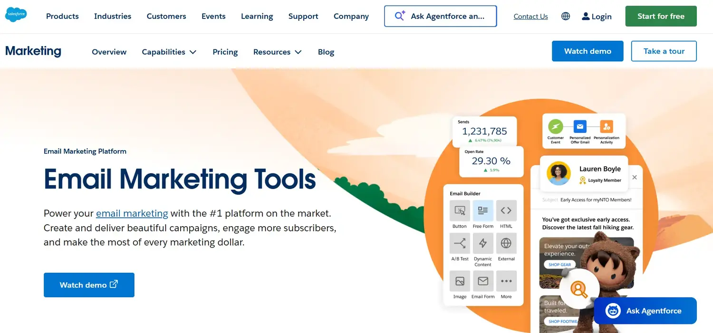
Task: Go to the Blog tab
Action: [x=326, y=52]
